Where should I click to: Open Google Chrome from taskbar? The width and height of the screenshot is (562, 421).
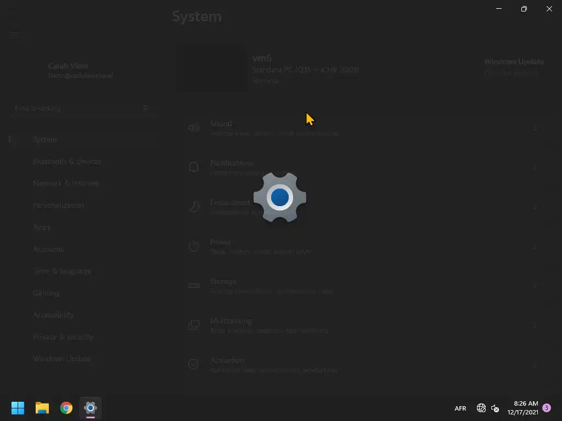(66, 408)
